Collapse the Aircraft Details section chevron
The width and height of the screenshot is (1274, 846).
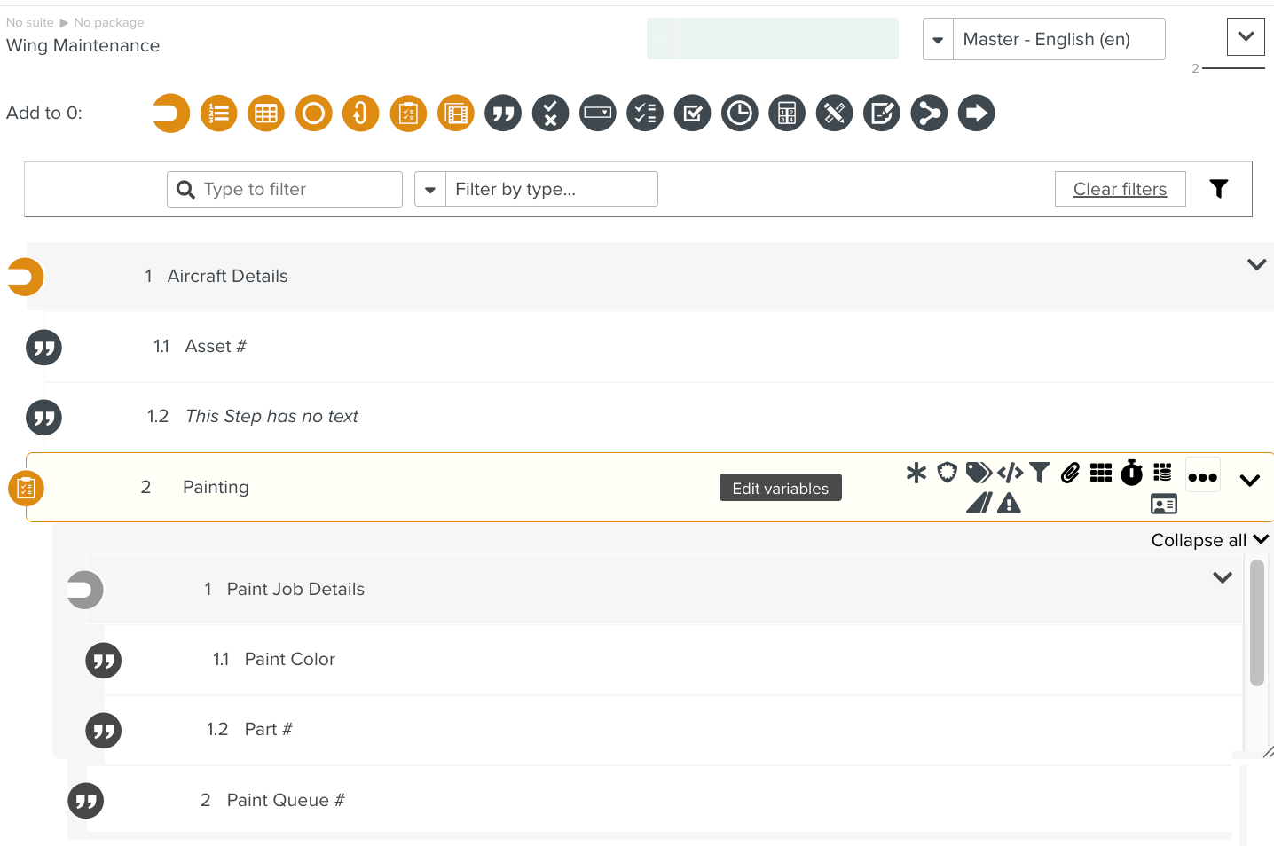coord(1256,264)
